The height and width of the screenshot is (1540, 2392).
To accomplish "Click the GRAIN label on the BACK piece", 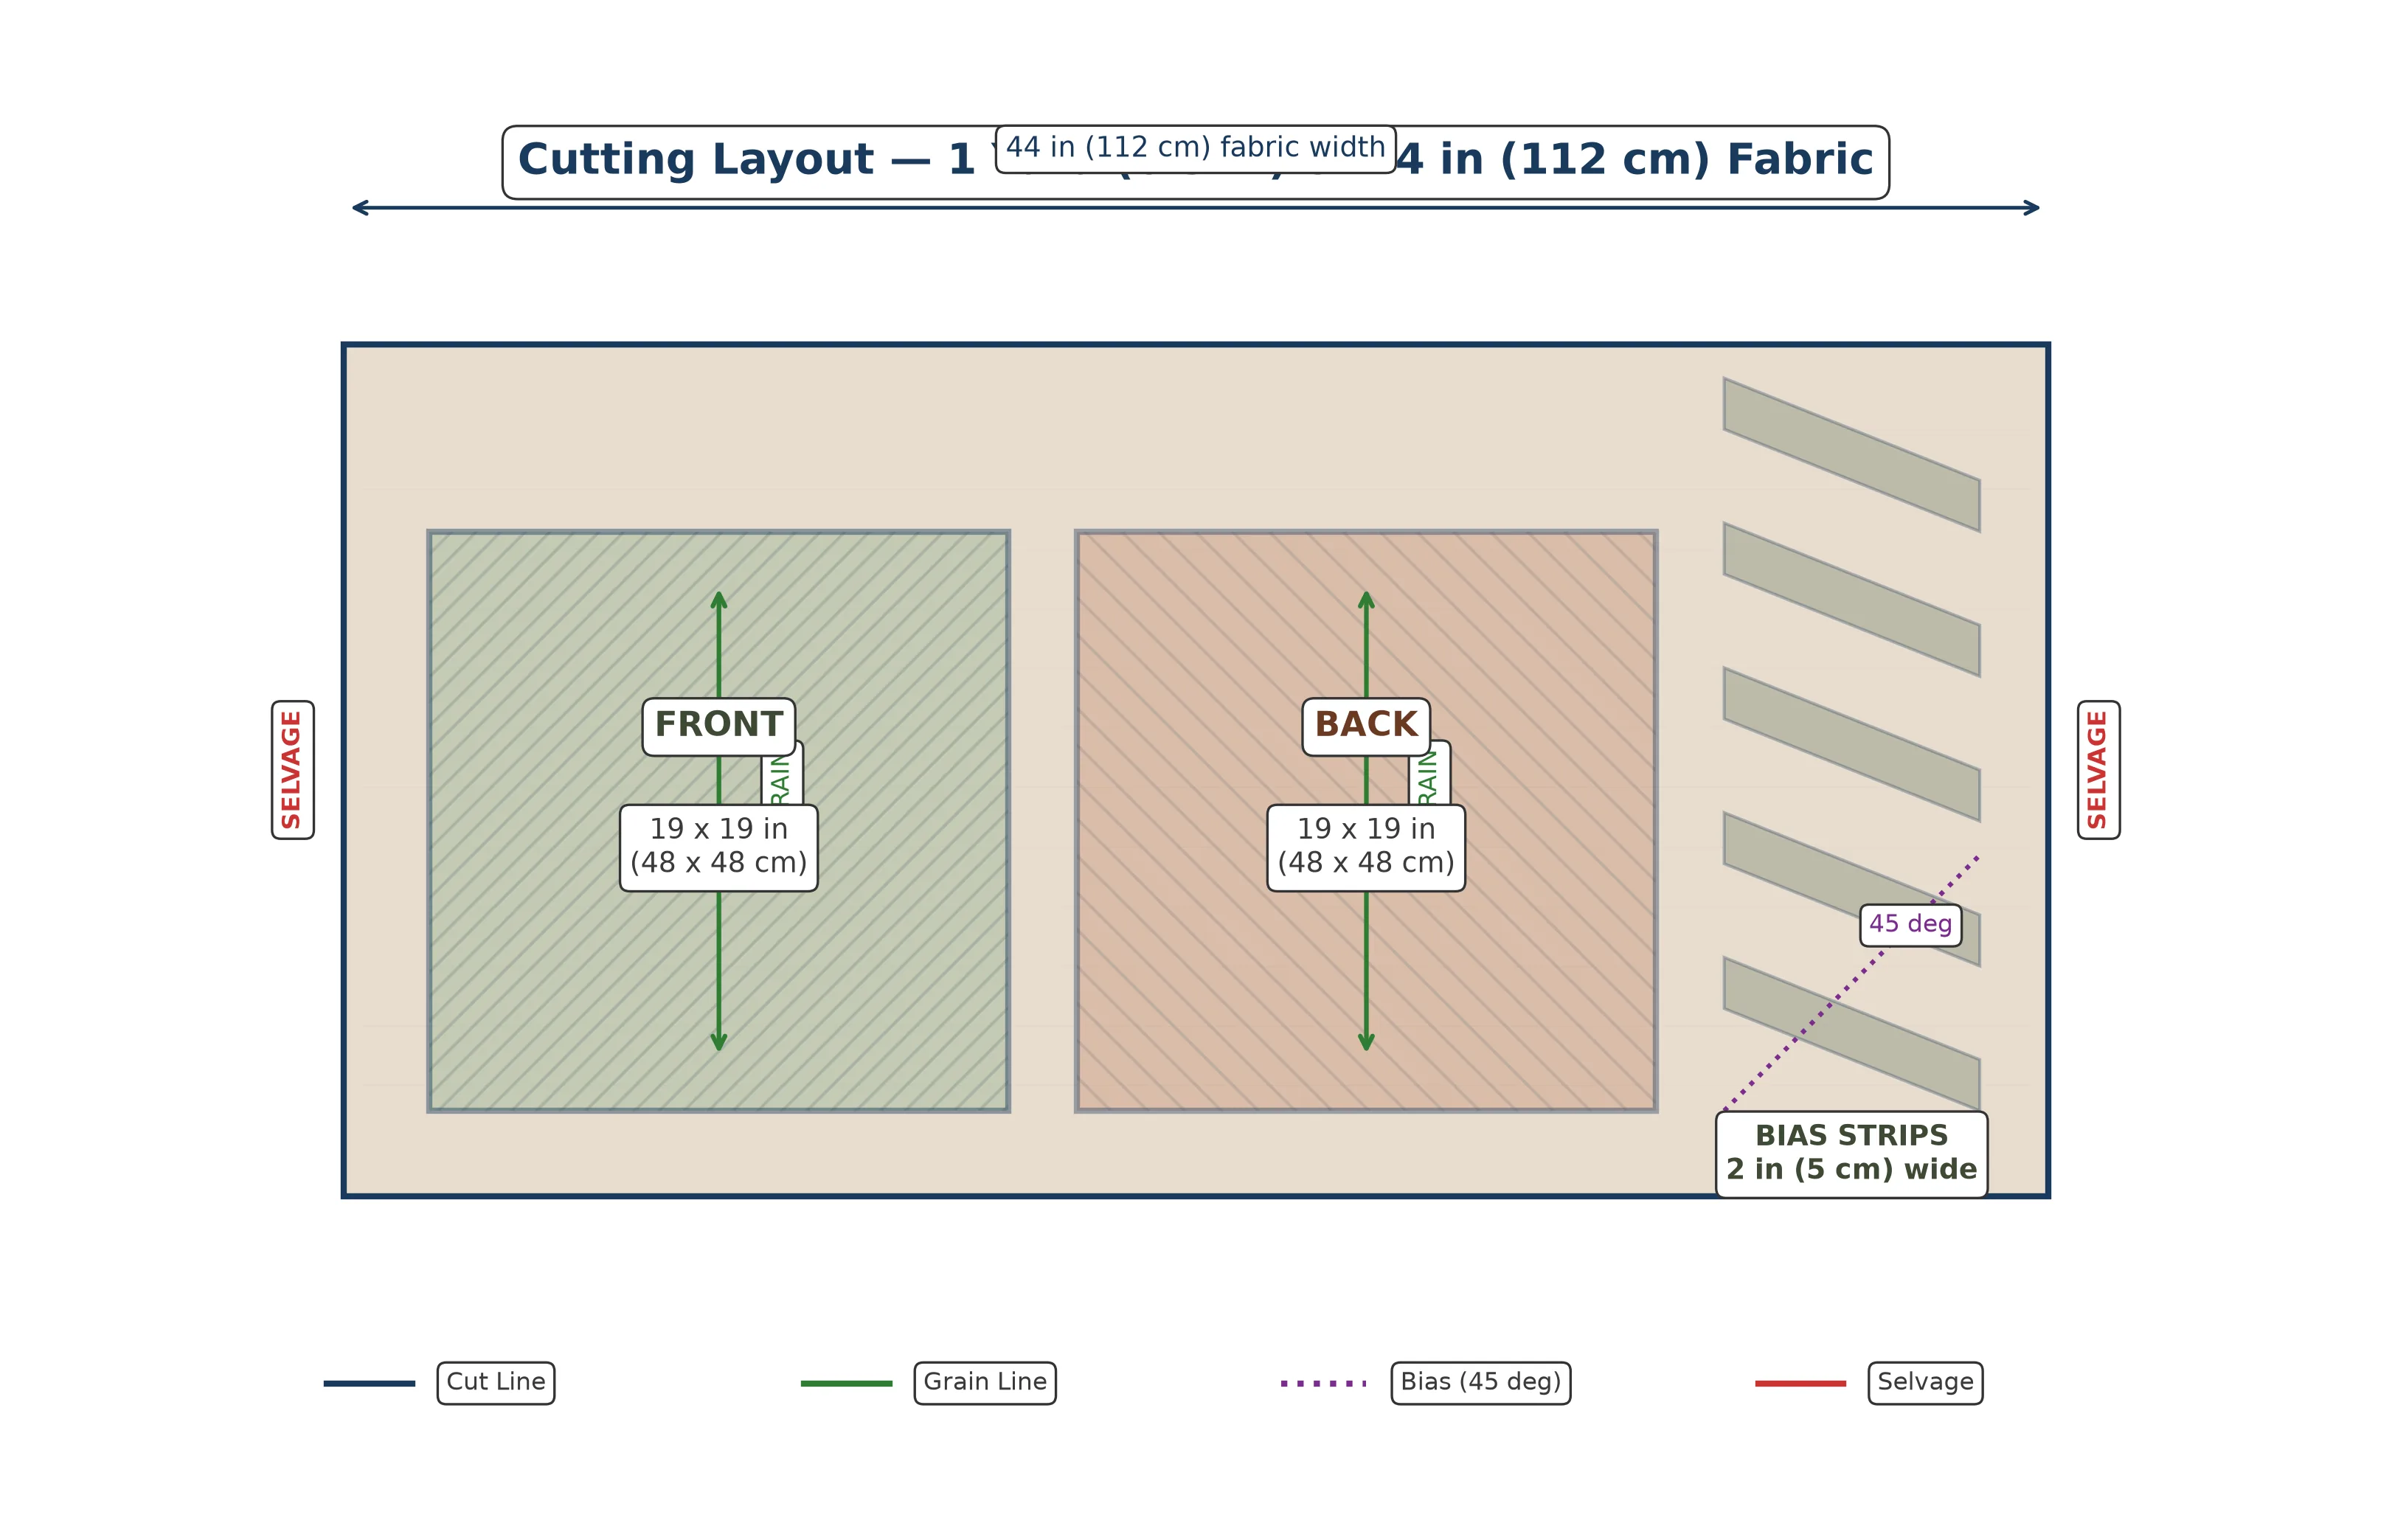I will click(1429, 779).
